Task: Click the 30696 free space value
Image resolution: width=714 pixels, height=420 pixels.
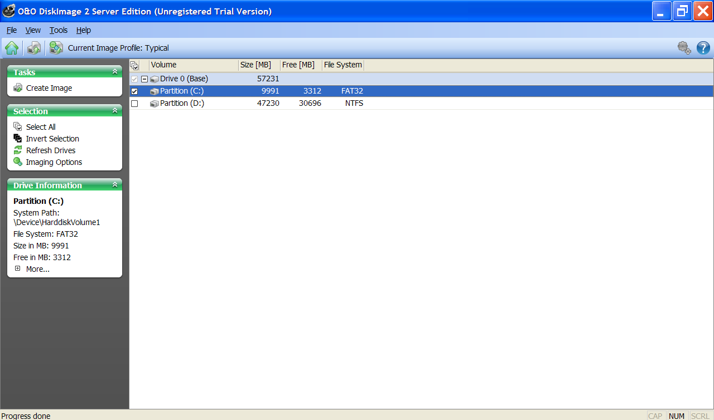Action: tap(310, 104)
